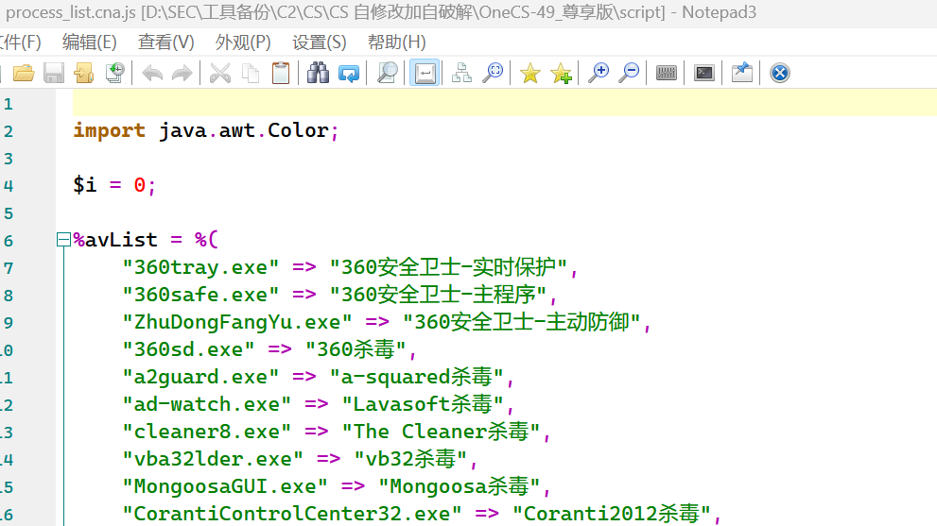Open the 编辑(E) menu
The image size is (937, 526).
pos(90,42)
